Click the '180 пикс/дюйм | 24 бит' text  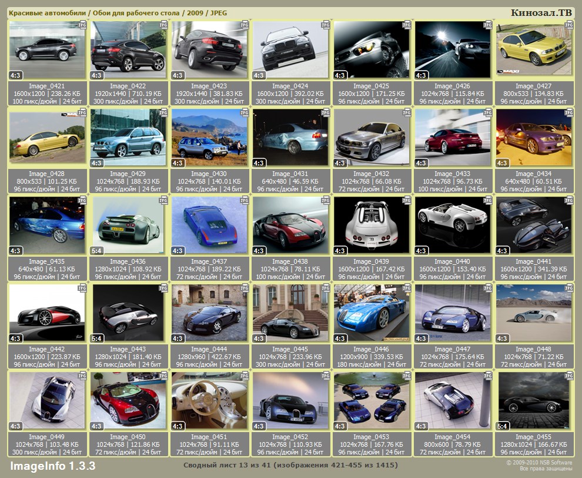371,364
